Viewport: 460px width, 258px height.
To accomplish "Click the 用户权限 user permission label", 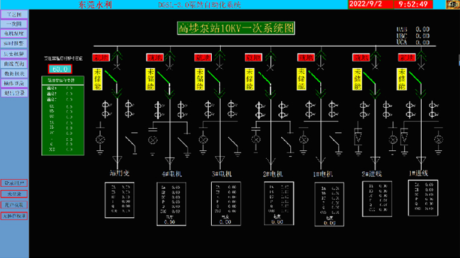I will tap(14, 205).
